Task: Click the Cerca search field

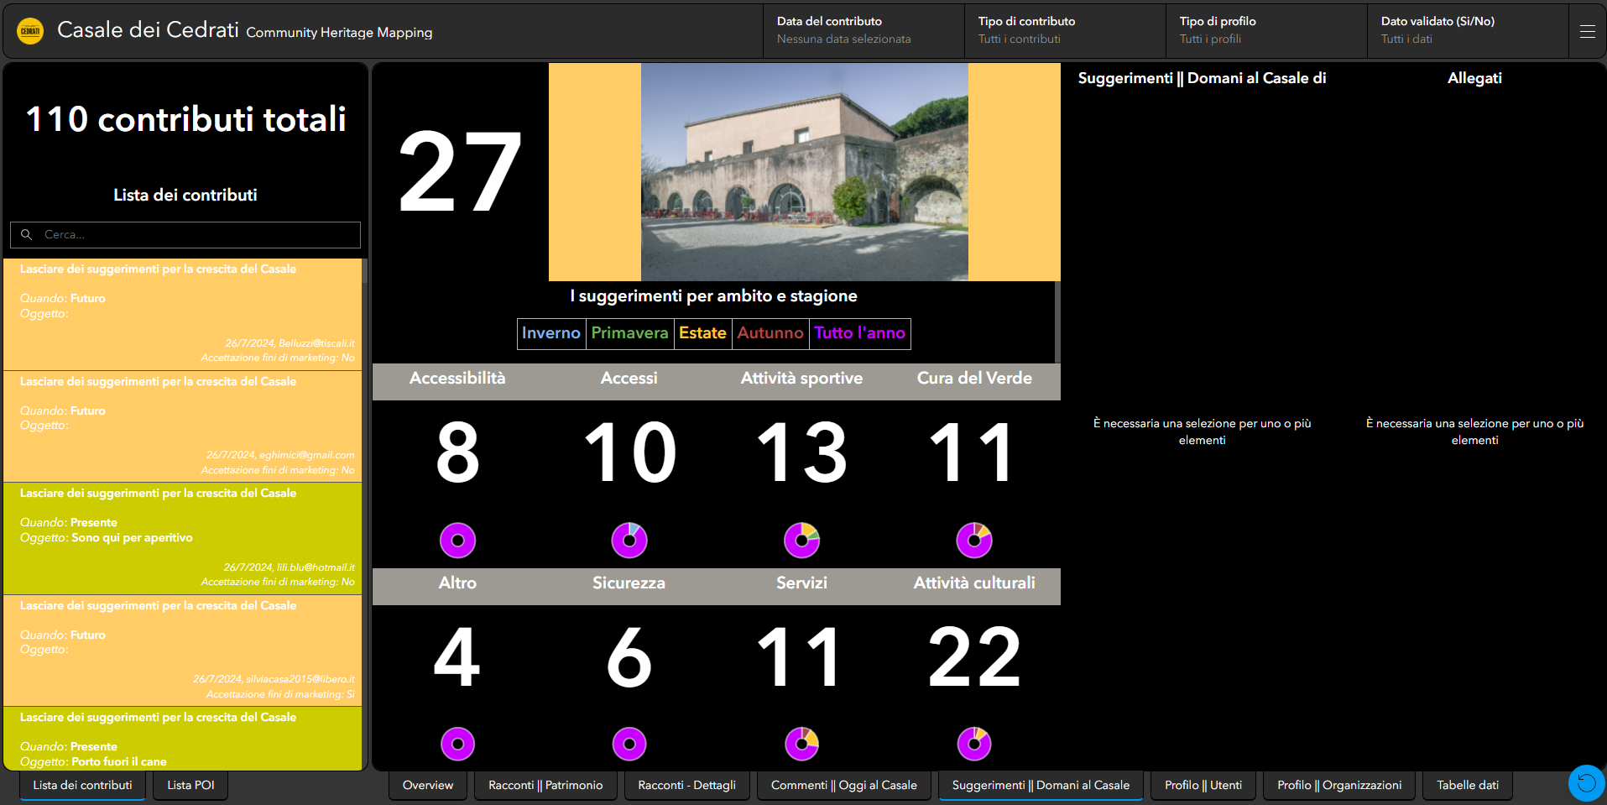Action: pyautogui.click(x=185, y=235)
